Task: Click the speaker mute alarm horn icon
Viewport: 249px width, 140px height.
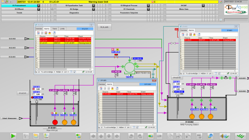Action: pos(225,136)
